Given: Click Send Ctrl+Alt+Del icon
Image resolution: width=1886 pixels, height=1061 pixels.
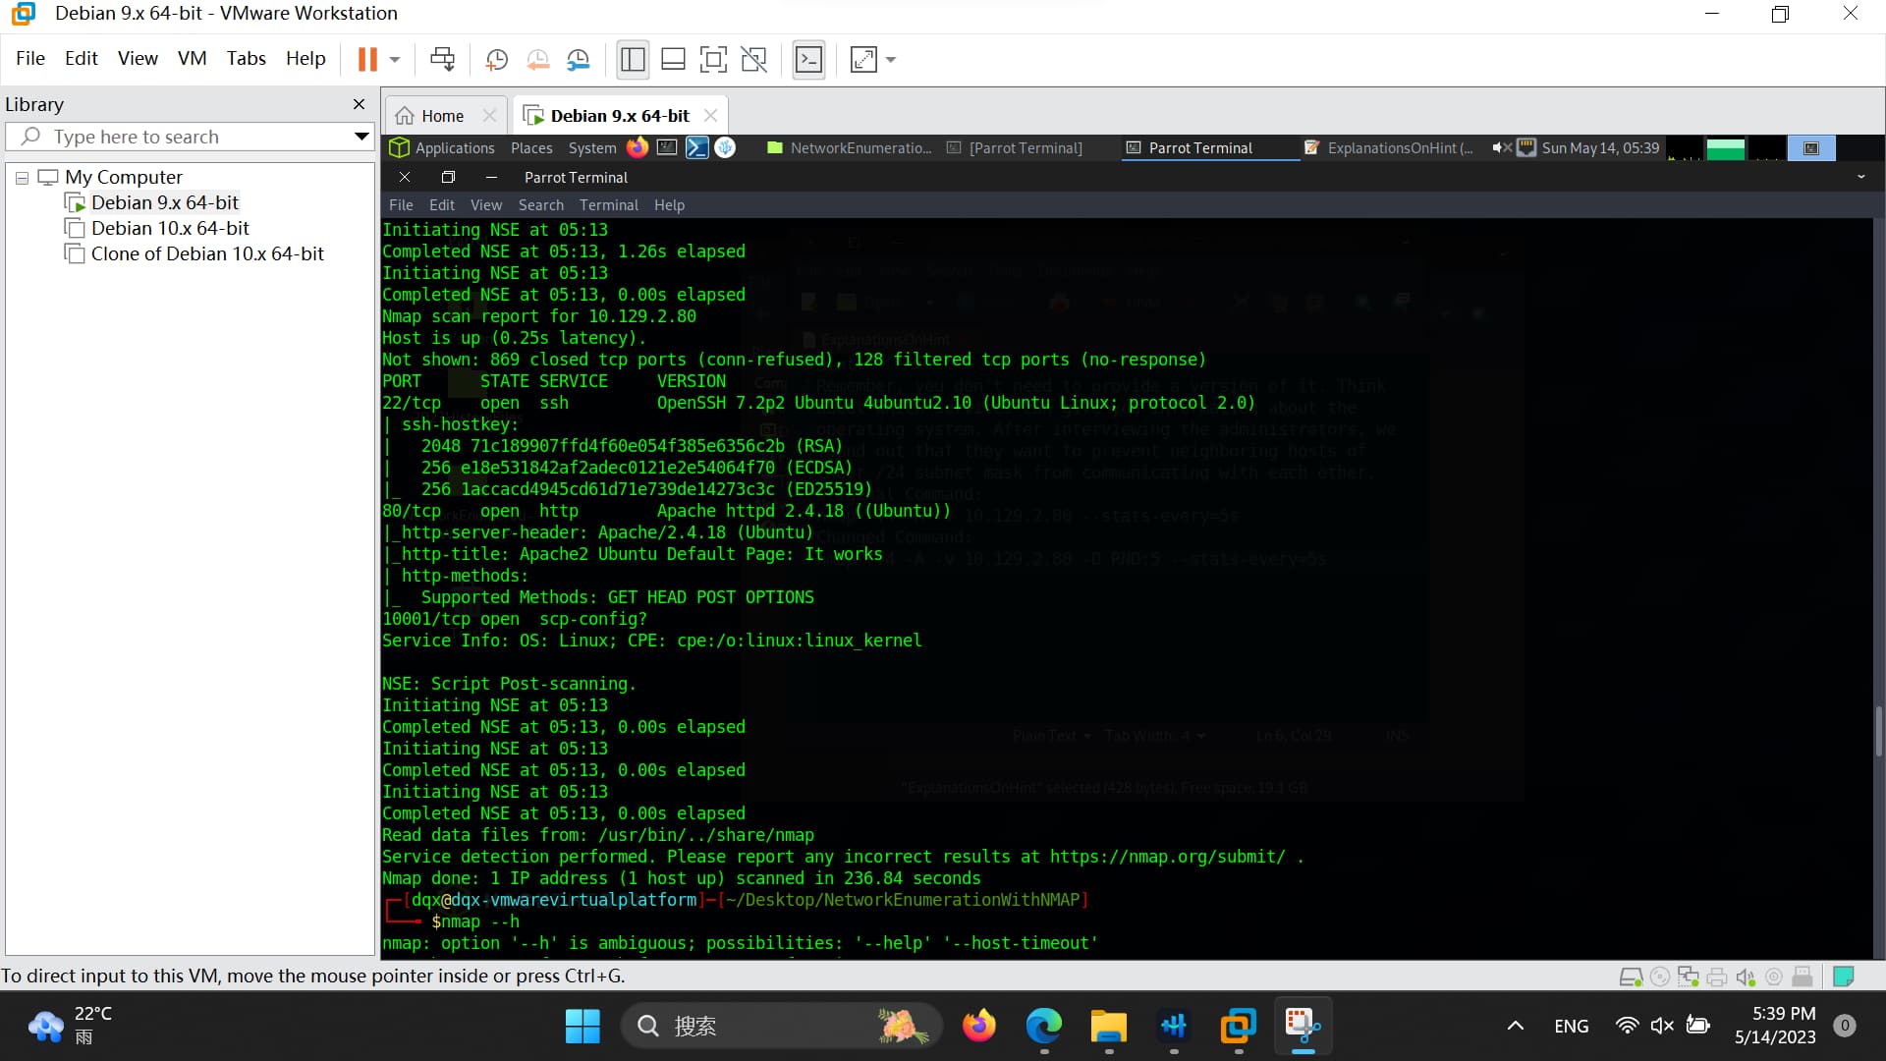Looking at the screenshot, I should (x=442, y=60).
